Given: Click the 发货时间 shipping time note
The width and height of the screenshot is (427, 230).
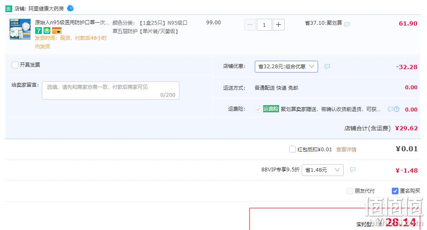Looking at the screenshot, I should 71,42.
